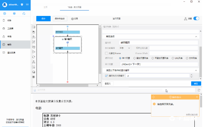Toggle the 流程 workflow switch
Image resolution: width=203 pixels, height=127 pixels.
pyautogui.click(x=196, y=19)
